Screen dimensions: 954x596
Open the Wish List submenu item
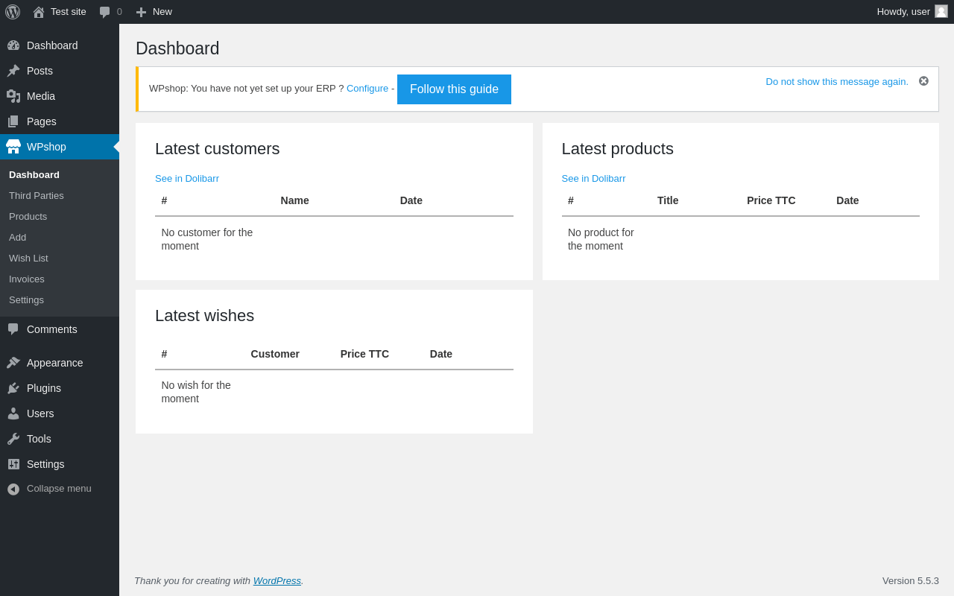(28, 259)
